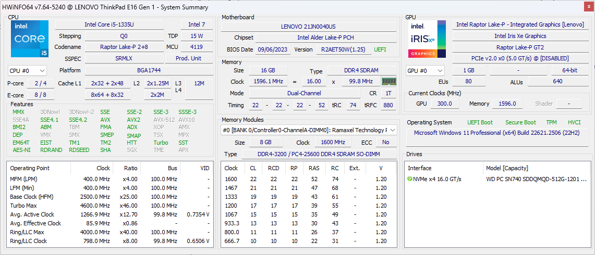Click the ALUs 640 value
The width and height of the screenshot is (595, 255).
click(558, 82)
